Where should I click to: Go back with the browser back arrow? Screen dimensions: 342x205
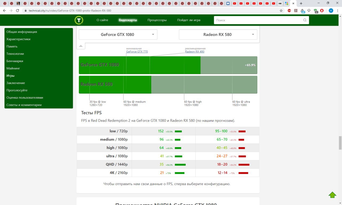tap(4, 11)
